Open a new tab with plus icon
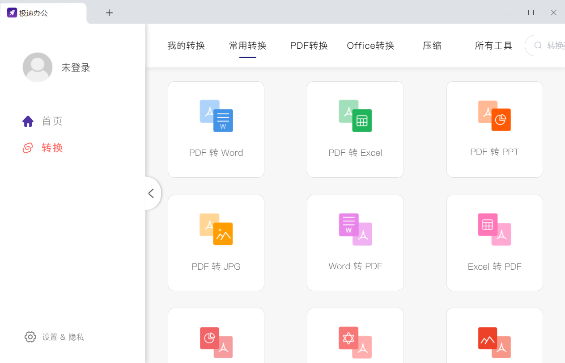565x363 pixels. pos(109,13)
